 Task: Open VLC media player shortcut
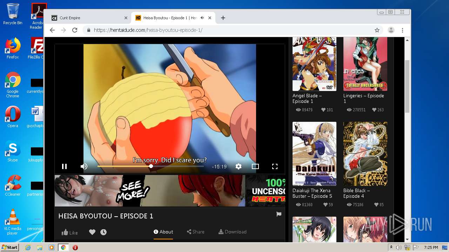[13, 222]
